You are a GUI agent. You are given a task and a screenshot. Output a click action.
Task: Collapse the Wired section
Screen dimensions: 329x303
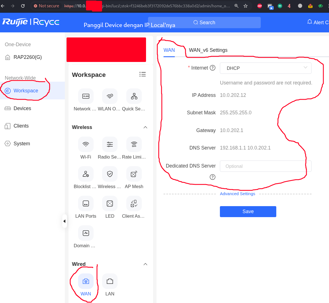click(x=145, y=264)
